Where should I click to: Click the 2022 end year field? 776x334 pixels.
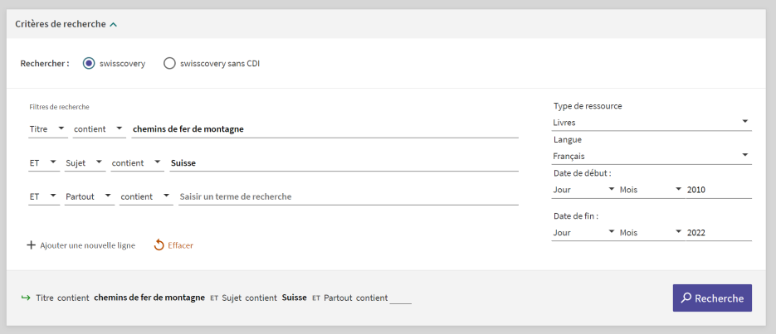718,232
